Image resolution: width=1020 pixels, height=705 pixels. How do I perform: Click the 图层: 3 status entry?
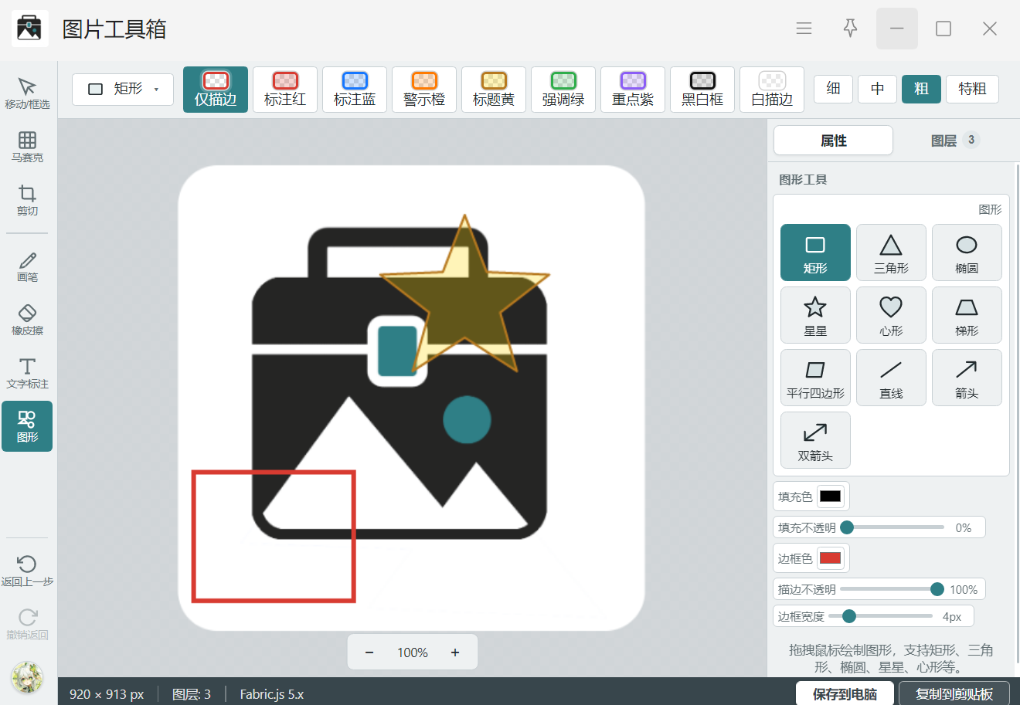[x=192, y=694]
